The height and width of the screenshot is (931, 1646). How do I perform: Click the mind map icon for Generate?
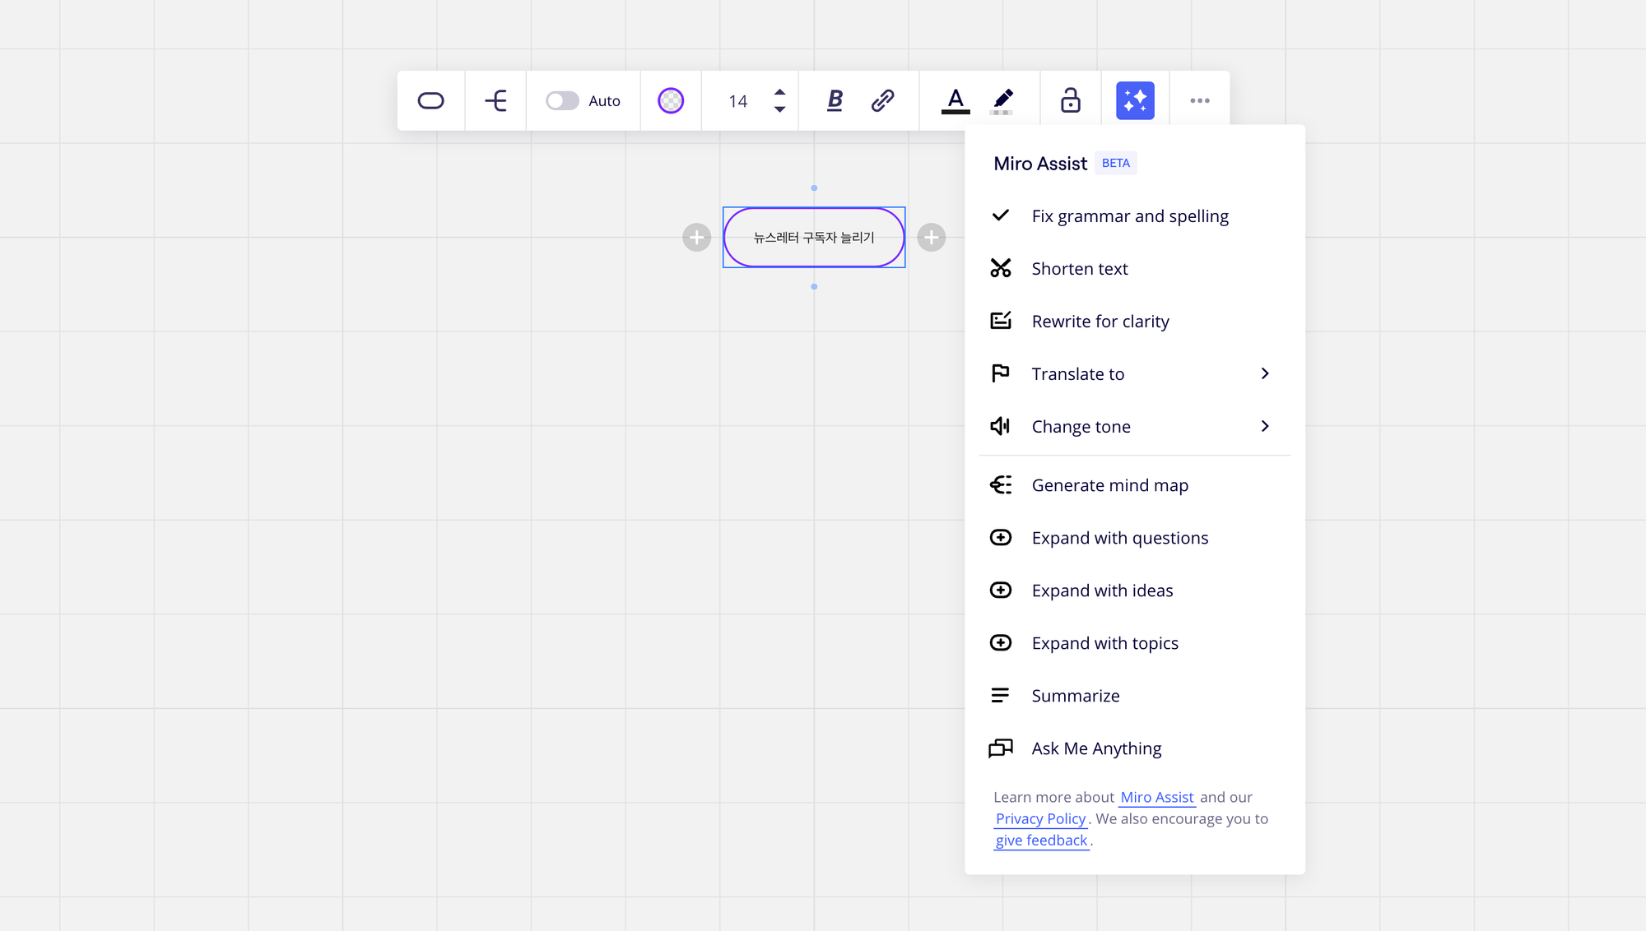(x=1000, y=485)
